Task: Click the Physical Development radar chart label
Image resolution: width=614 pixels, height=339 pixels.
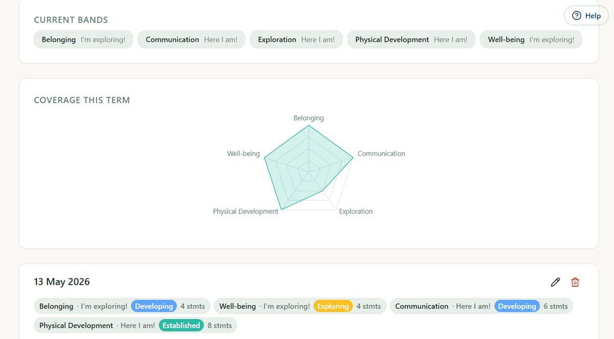Action: (246, 211)
